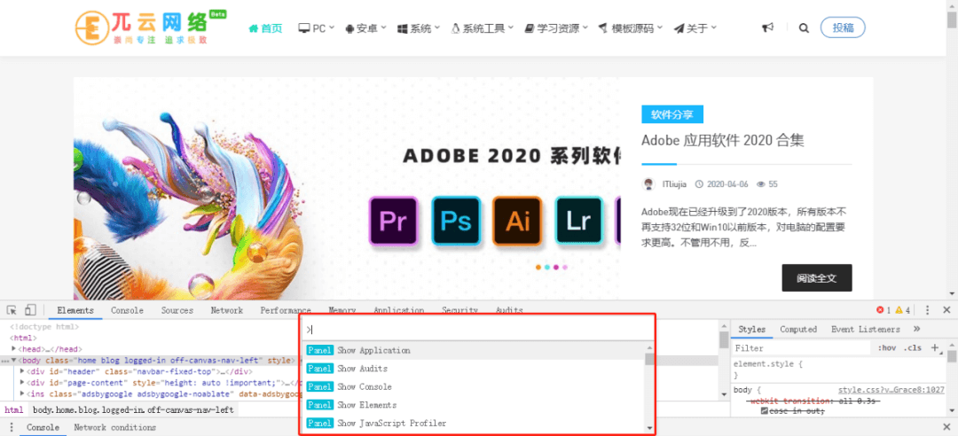This screenshot has width=958, height=436.
Task: Expand the div#header element node
Action: [x=22, y=371]
